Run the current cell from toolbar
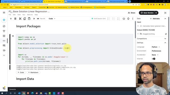The height and width of the screenshot is (95, 170). pos(34,19)
